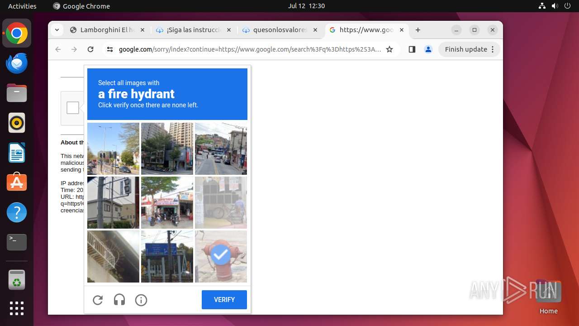579x326 pixels.
Task: Open Help from dock
Action: [x=17, y=212]
